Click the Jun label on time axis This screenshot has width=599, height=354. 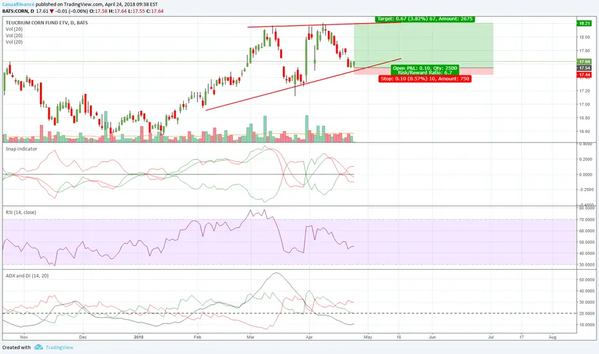point(432,337)
